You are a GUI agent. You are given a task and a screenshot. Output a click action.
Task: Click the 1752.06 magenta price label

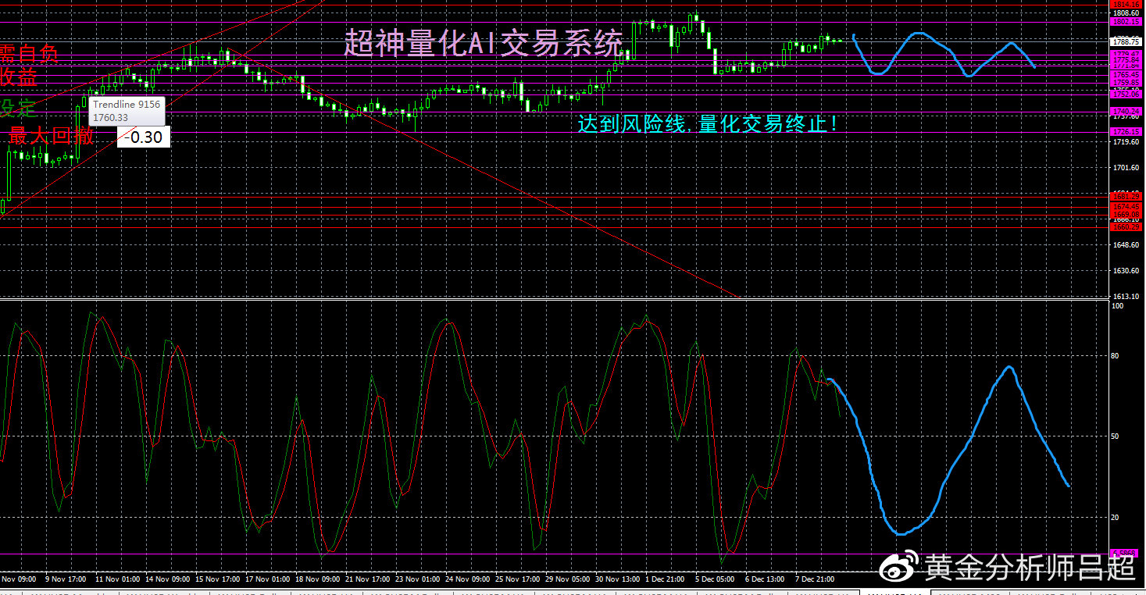(x=1126, y=94)
